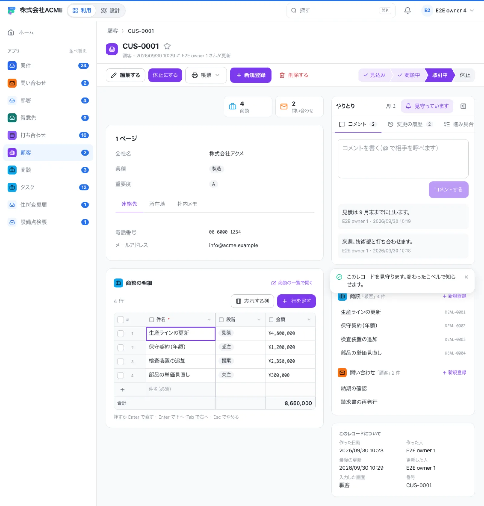
Task: Open the 得意先 app icon in sidebar
Action: point(12,118)
